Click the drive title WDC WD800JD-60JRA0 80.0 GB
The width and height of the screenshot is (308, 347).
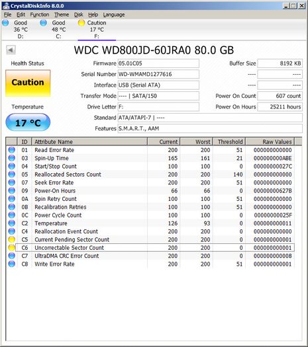click(154, 50)
